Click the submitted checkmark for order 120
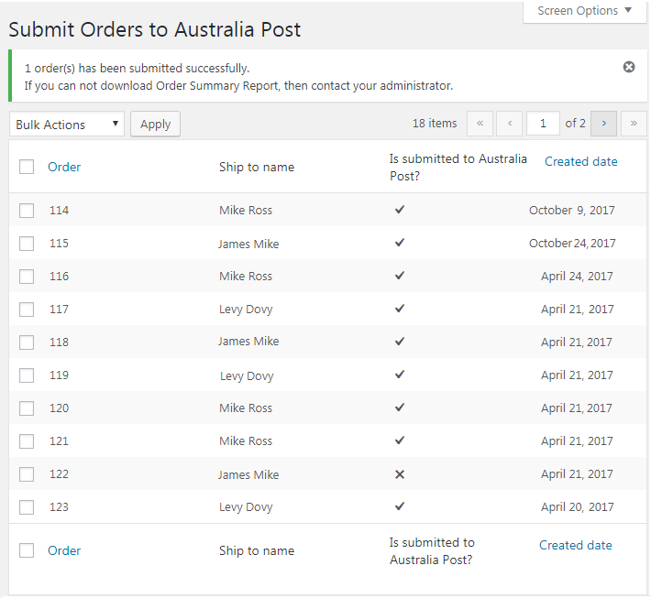Screen dimensions: 651x598 pos(400,408)
